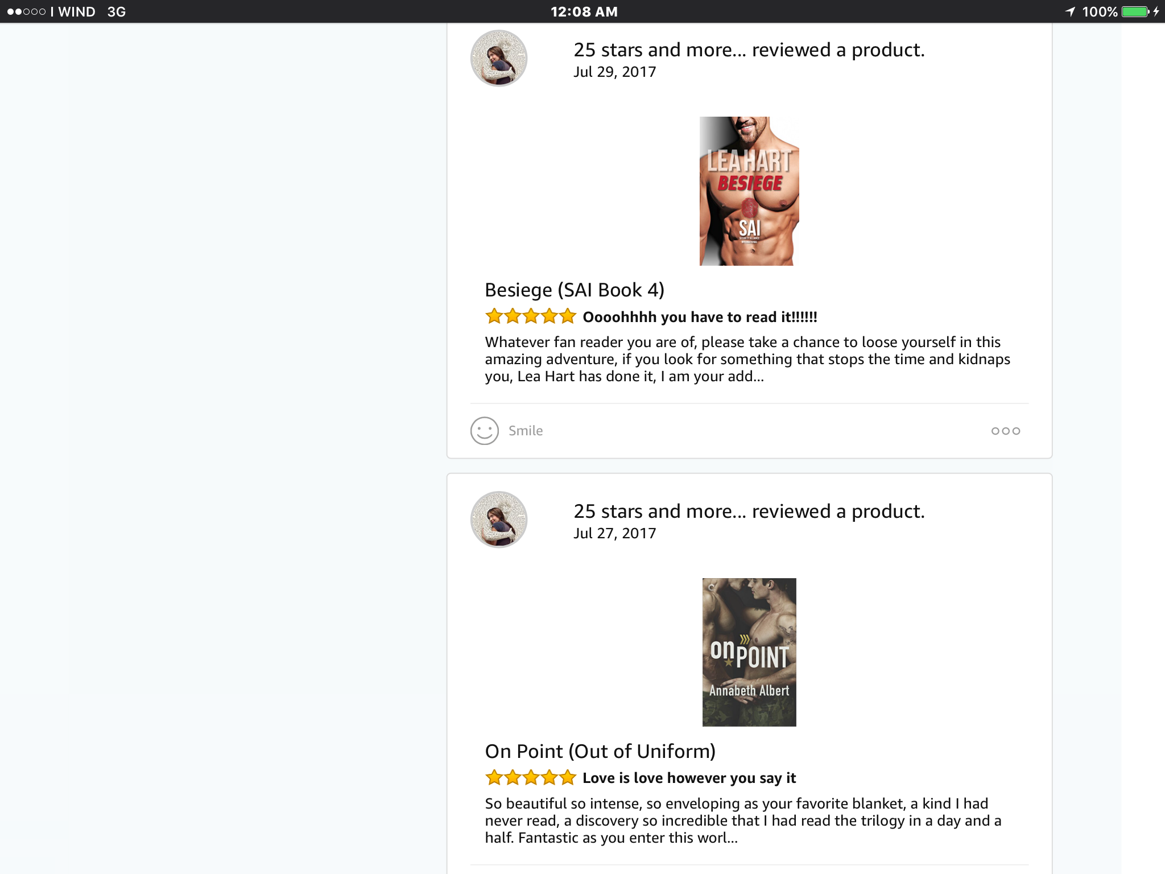Tap the location arrow status icon

(x=1070, y=12)
